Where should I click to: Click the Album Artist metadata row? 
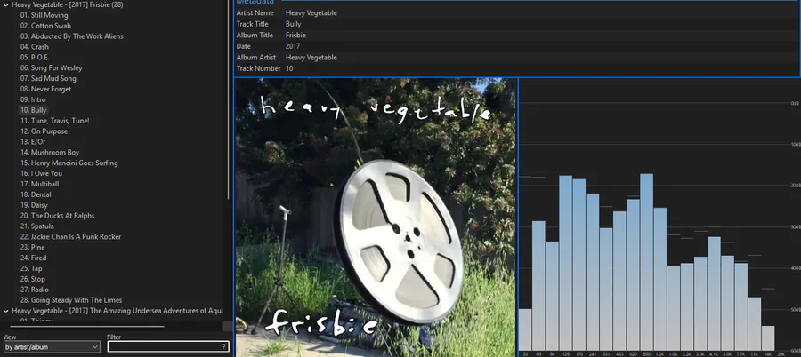(x=517, y=58)
